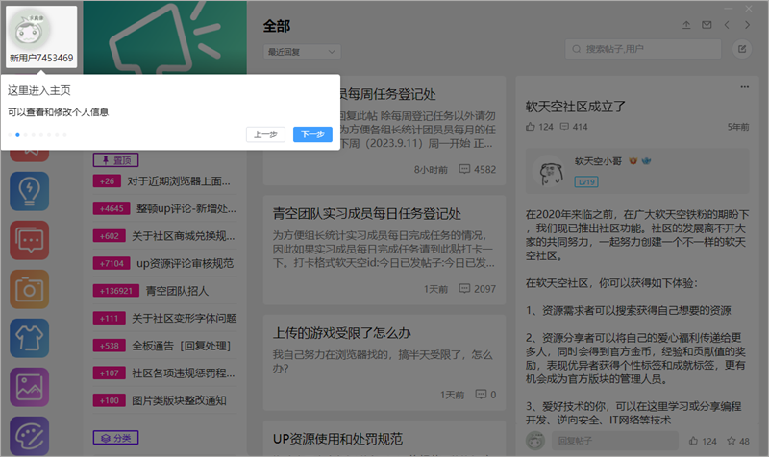Go back with left arrow icon
This screenshot has height=457, width=769.
tap(727, 25)
